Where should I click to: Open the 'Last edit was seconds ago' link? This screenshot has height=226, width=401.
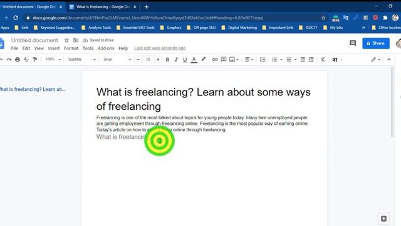pyautogui.click(x=160, y=48)
